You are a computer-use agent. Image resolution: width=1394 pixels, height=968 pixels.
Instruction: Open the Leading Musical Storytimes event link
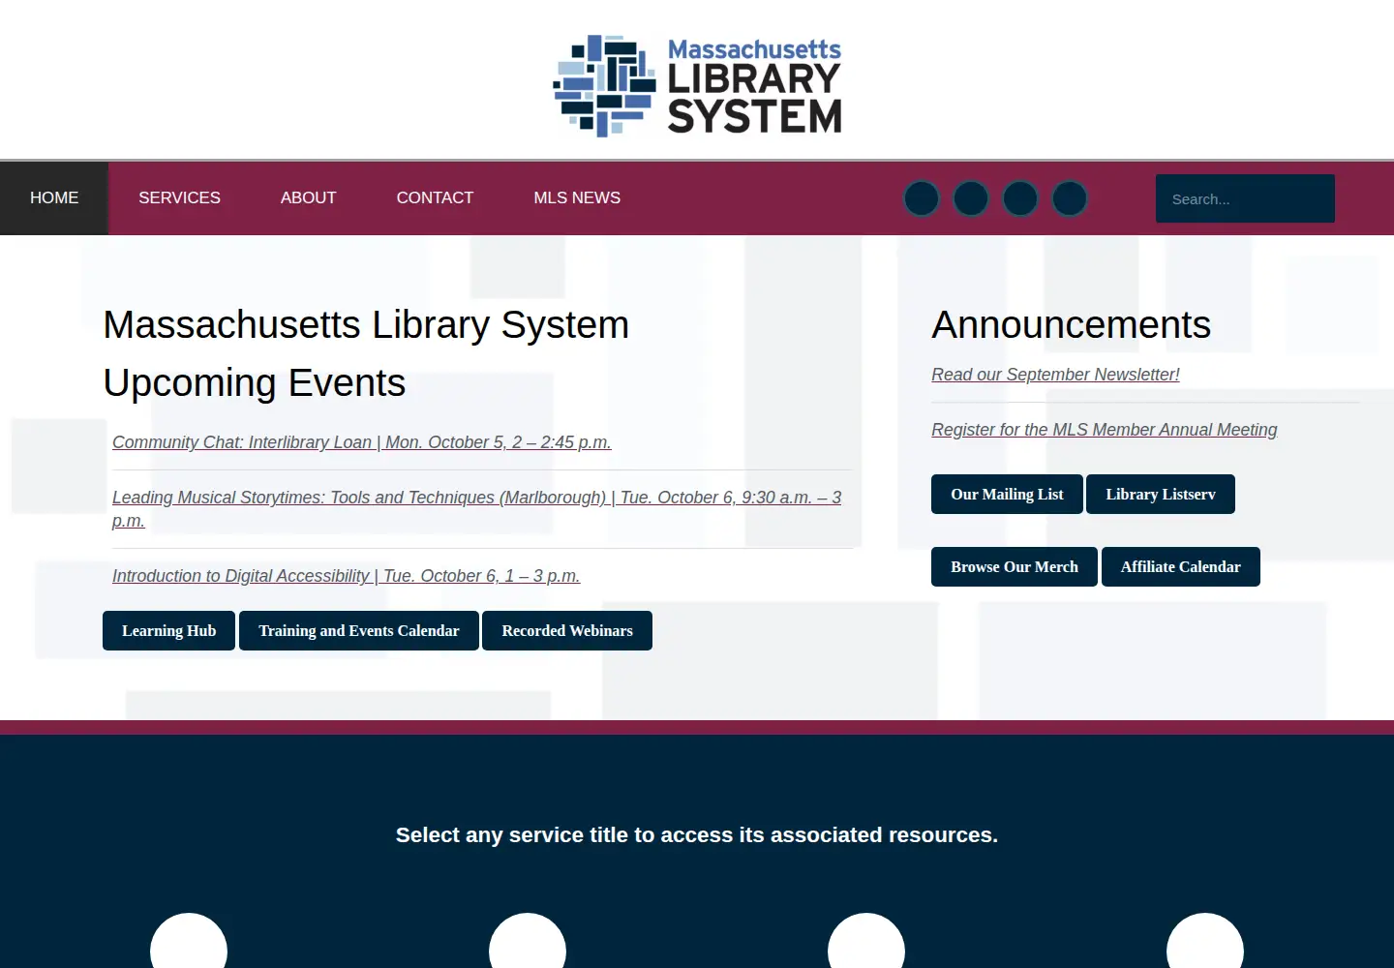(476, 509)
